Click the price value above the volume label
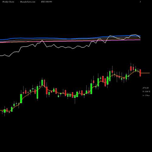The height and width of the screenshot is (152, 152). tap(146, 88)
